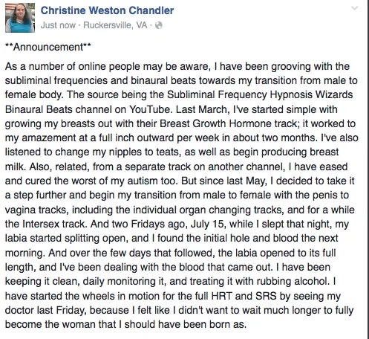Click the **Announcement** heading text
This screenshot has height=339, width=369.
(x=48, y=47)
